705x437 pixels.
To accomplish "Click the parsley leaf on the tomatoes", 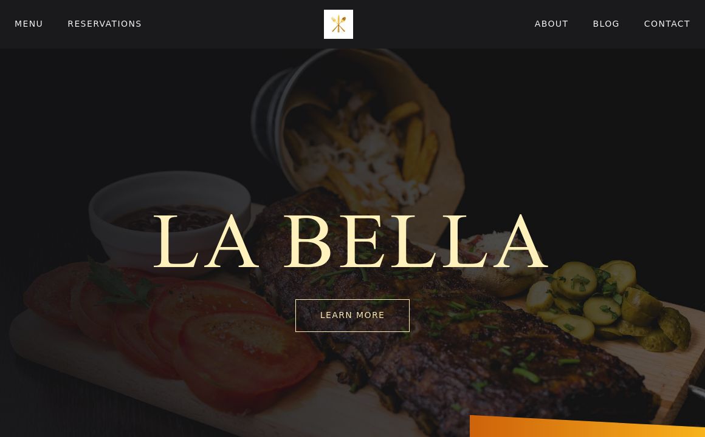I will (x=118, y=283).
